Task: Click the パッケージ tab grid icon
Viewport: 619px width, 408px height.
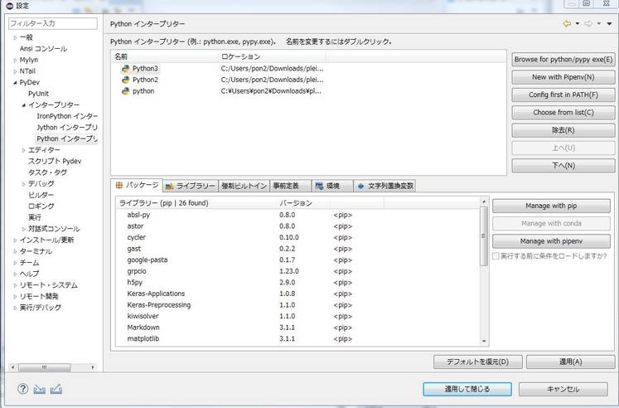Action: (119, 185)
